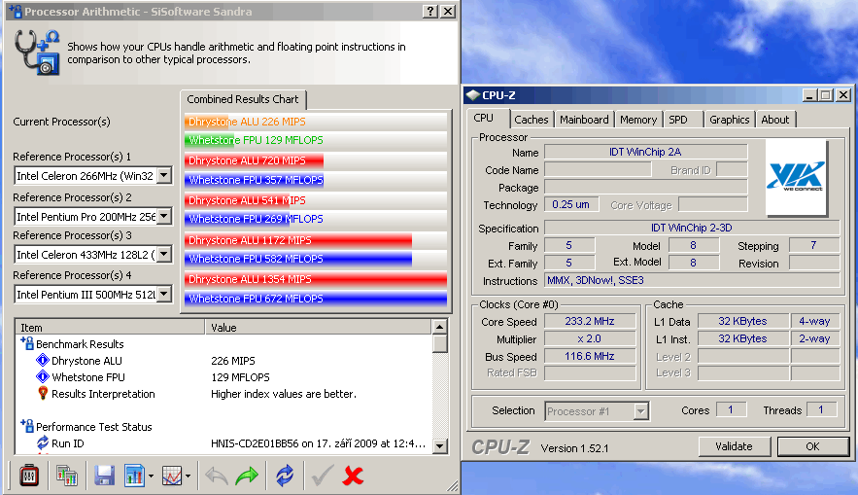Save results with the floppy disk icon

[104, 476]
